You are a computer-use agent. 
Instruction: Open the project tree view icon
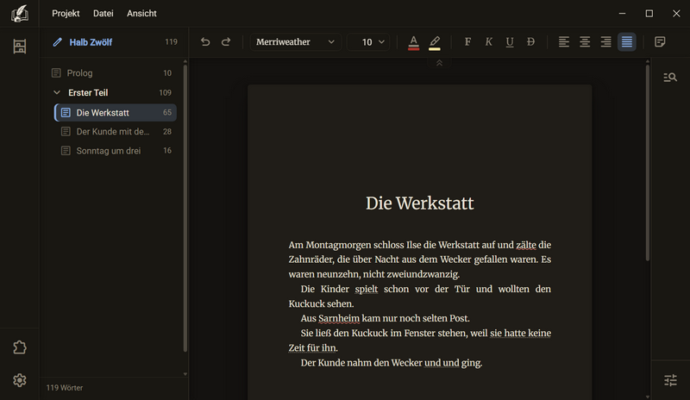19,47
